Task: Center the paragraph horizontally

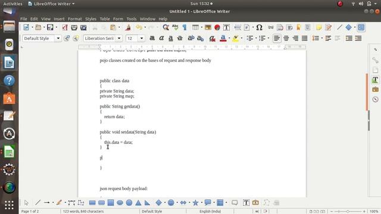Action: [286, 38]
